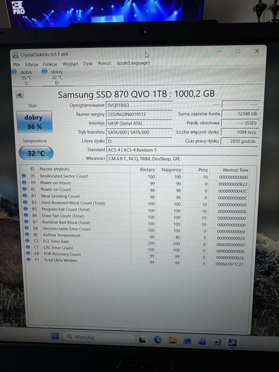279x372 pixels.
Task: Click the status dot of Wear Leveling Count
Action: pos(25,196)
